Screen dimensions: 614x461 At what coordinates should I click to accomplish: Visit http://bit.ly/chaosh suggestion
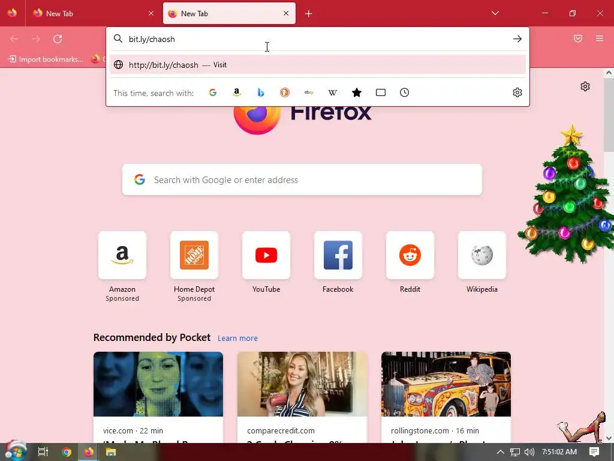(x=318, y=65)
